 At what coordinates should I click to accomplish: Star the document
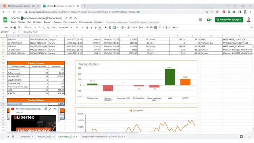[66, 18]
